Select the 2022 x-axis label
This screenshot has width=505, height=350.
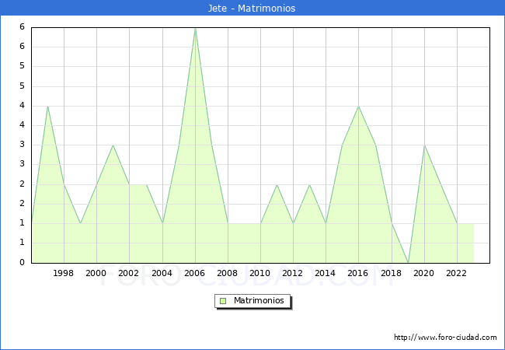point(456,273)
